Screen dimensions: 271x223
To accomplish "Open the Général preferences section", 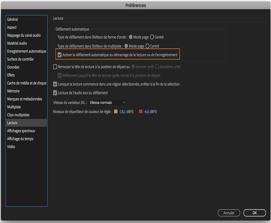I will point(13,19).
